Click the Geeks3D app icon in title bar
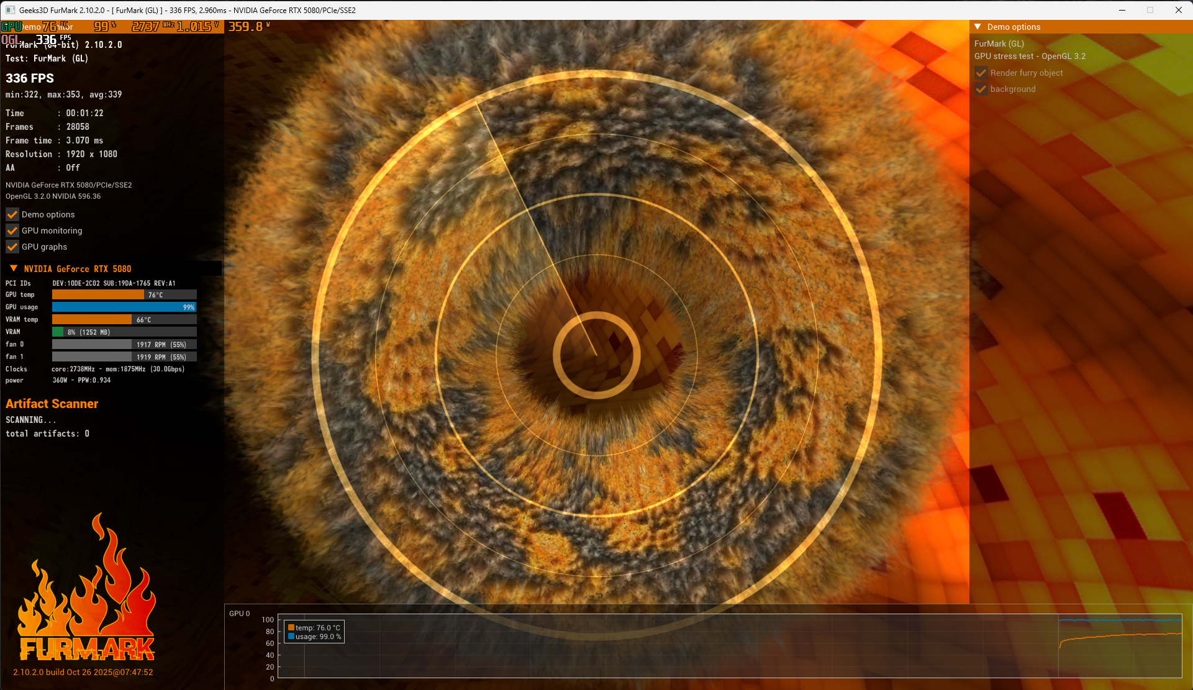 coord(10,10)
